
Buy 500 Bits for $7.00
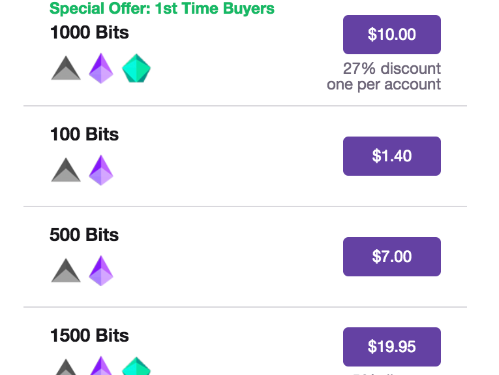(x=392, y=257)
